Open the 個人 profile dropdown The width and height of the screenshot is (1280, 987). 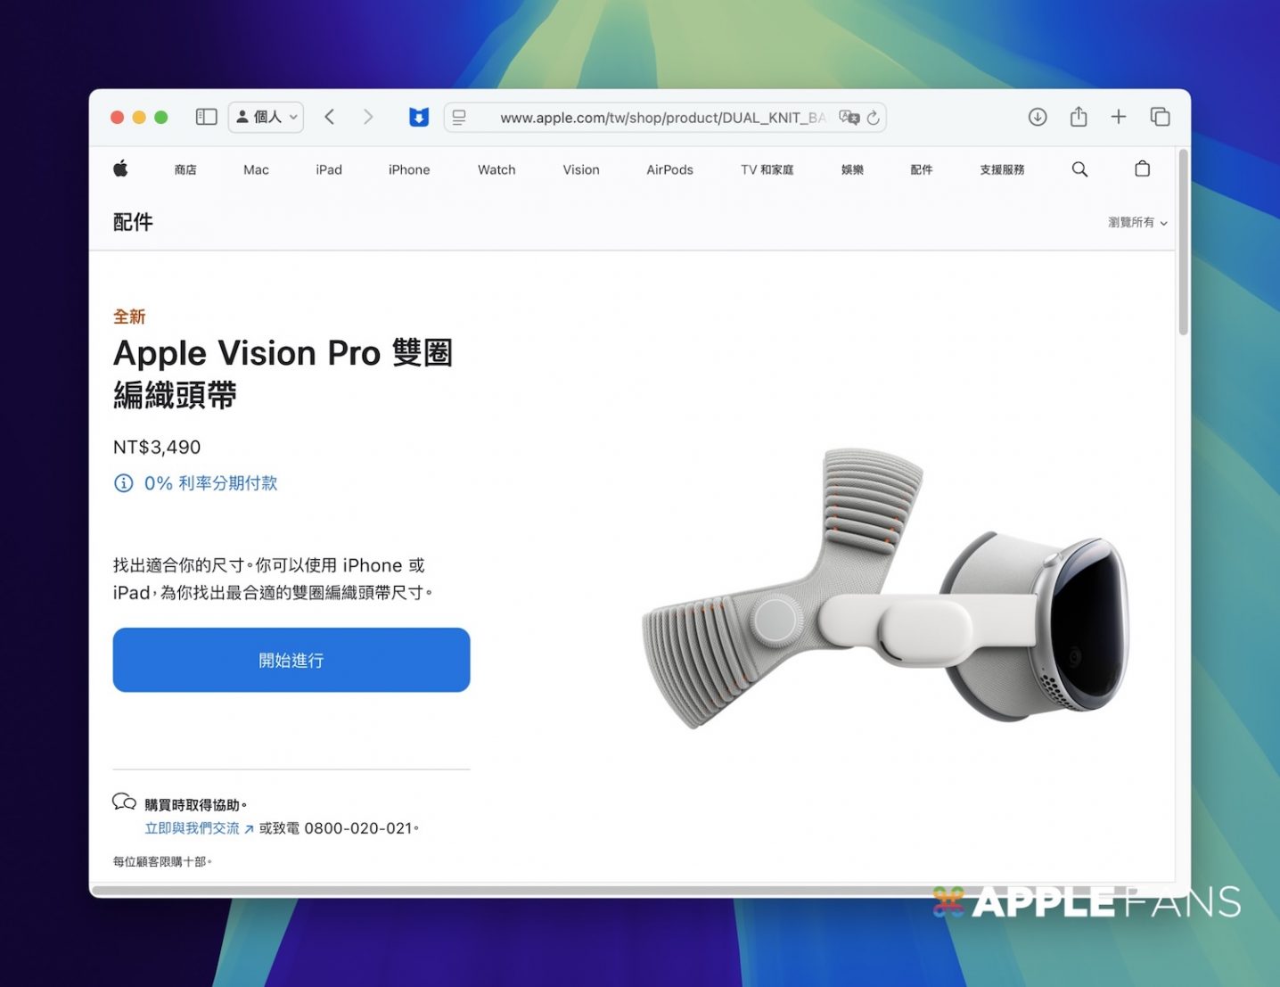coord(266,117)
